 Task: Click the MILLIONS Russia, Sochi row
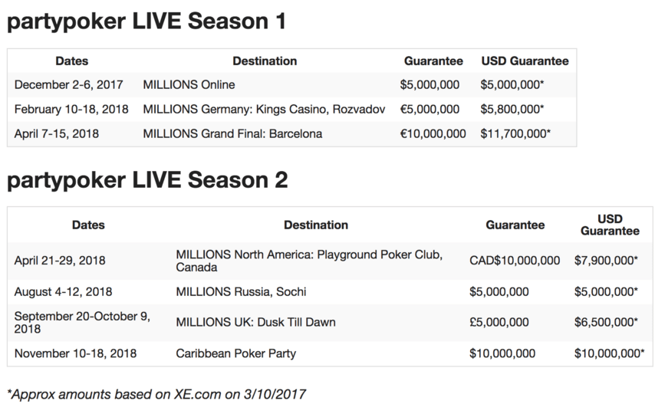click(330, 292)
